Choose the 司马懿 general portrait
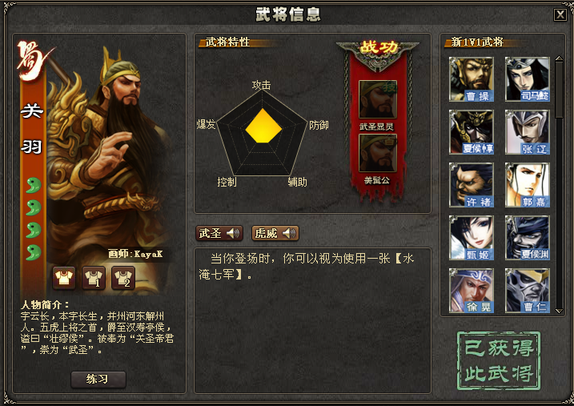 [x=527, y=79]
